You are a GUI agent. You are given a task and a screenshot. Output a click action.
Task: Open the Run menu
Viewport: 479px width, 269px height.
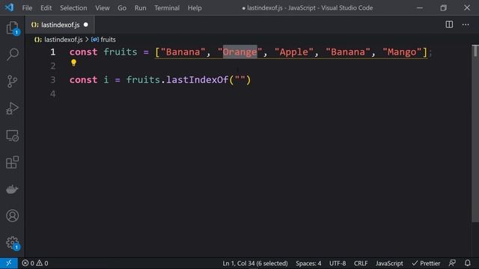pos(140,8)
